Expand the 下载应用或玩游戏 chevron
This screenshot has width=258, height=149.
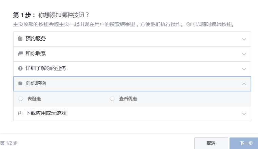[x=244, y=114]
